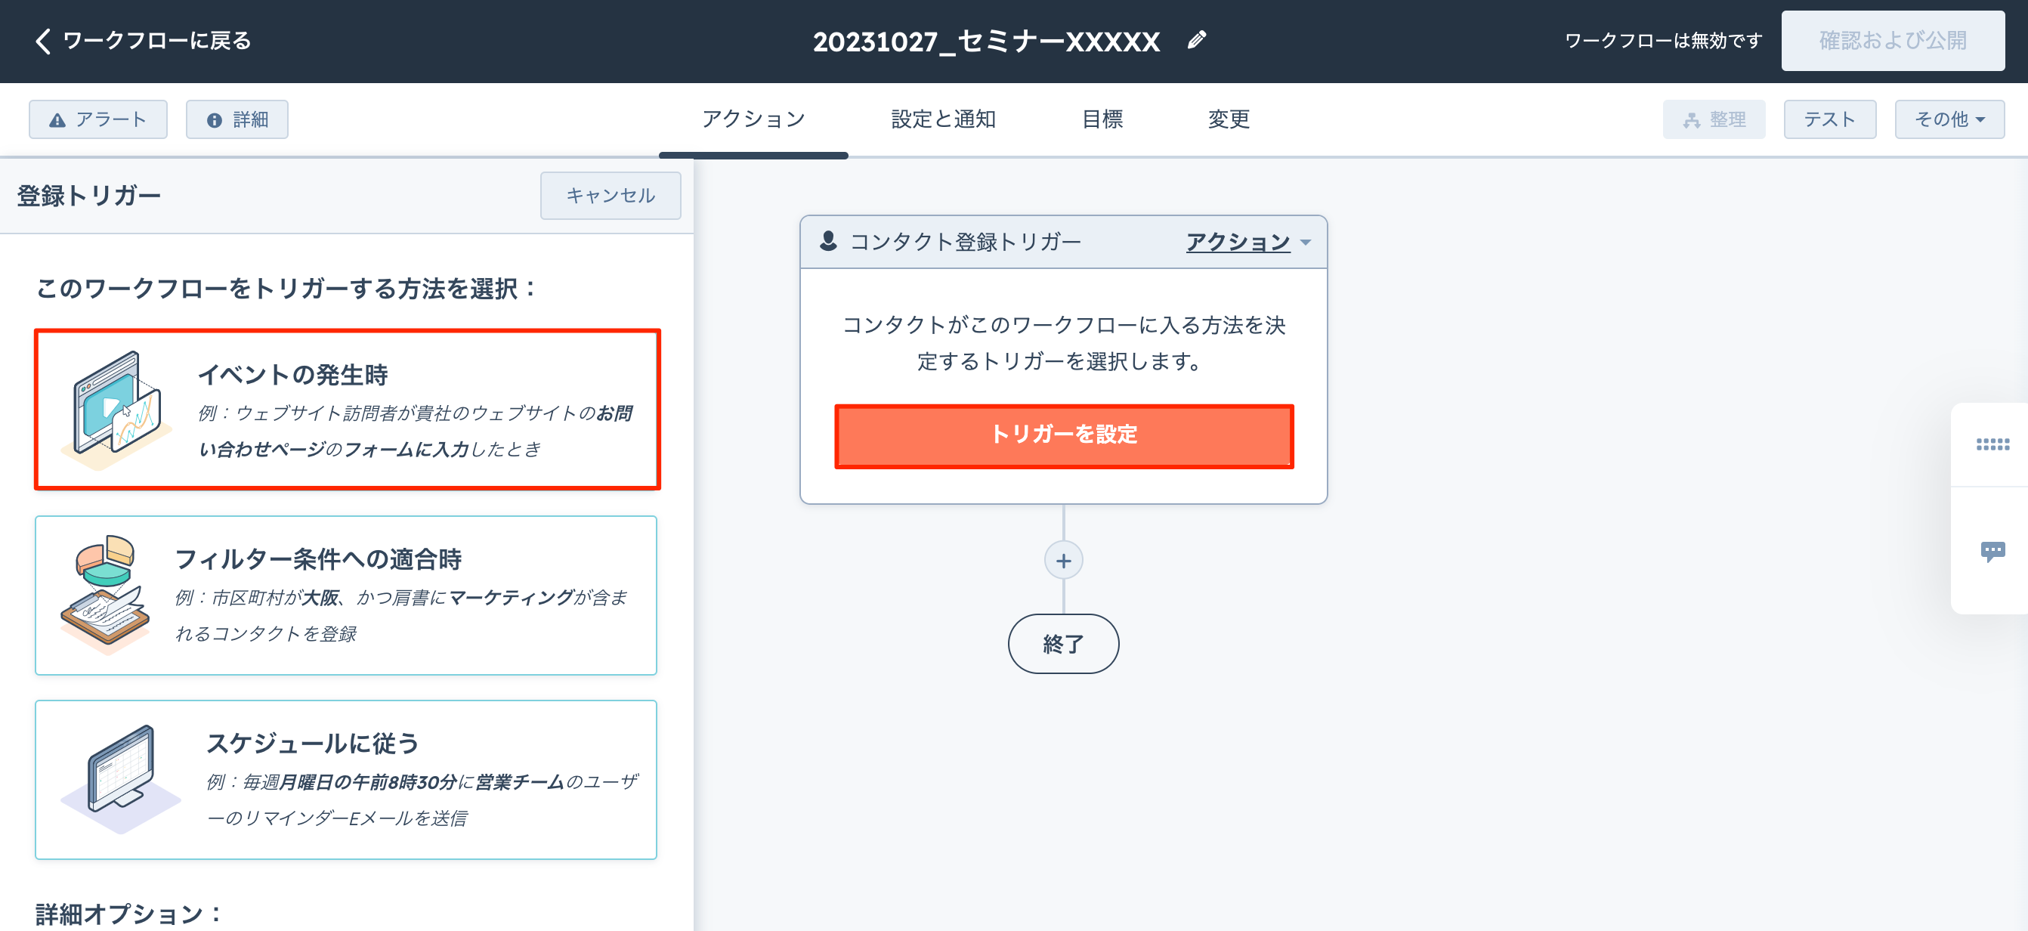Switch to the 設定と通知 tab
The image size is (2028, 931).
tap(943, 119)
